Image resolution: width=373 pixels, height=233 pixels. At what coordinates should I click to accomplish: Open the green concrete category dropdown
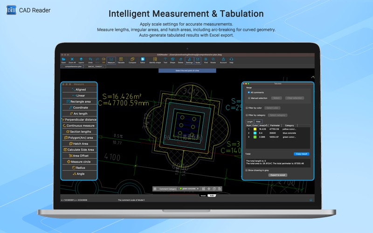[x=189, y=189]
